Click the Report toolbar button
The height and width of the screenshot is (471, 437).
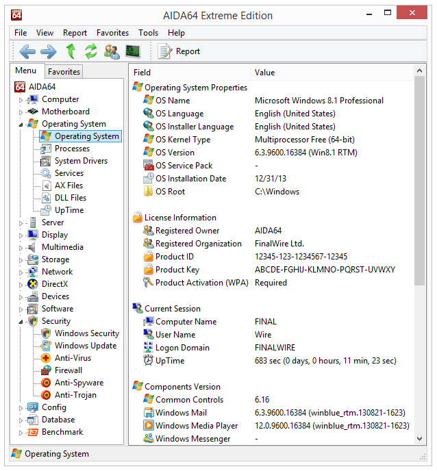coord(179,51)
